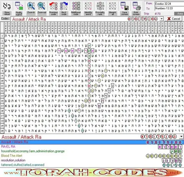The image size is (184, 177).
Task: Click the From field showing Exodus 32:24
Action: [x=169, y=4]
